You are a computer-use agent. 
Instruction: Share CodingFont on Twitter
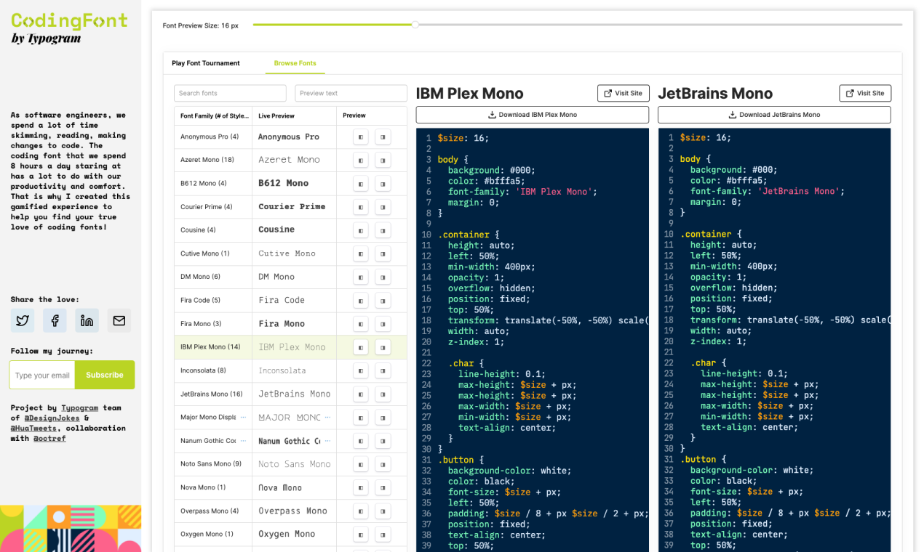pos(22,320)
